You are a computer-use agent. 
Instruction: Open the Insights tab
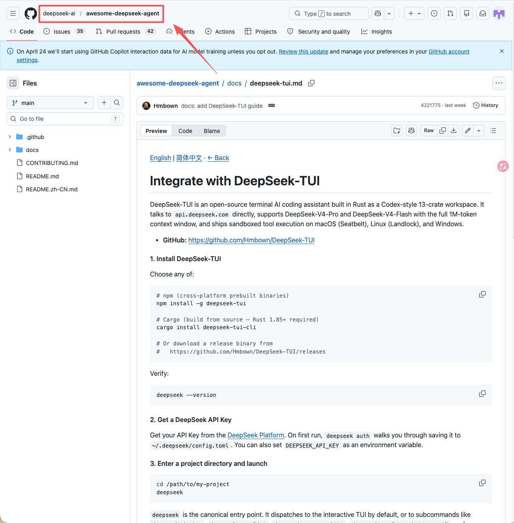[377, 32]
